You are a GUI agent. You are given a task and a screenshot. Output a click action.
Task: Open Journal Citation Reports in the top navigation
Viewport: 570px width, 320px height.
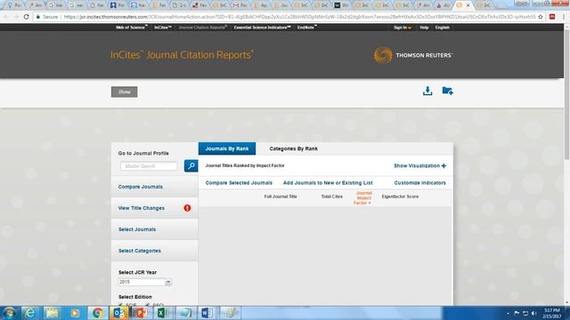202,28
